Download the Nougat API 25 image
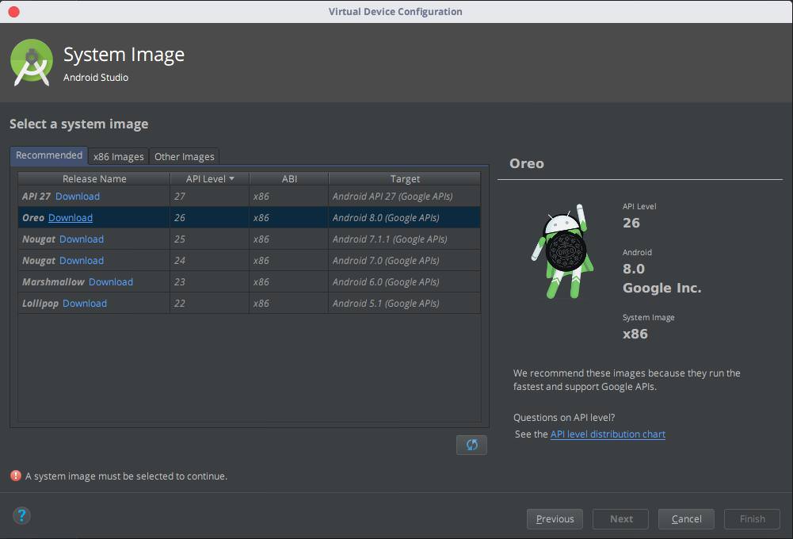Image resolution: width=793 pixels, height=539 pixels. pyautogui.click(x=82, y=239)
